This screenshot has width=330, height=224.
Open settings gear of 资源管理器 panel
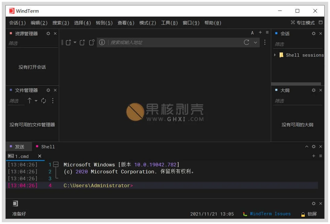click(48, 33)
